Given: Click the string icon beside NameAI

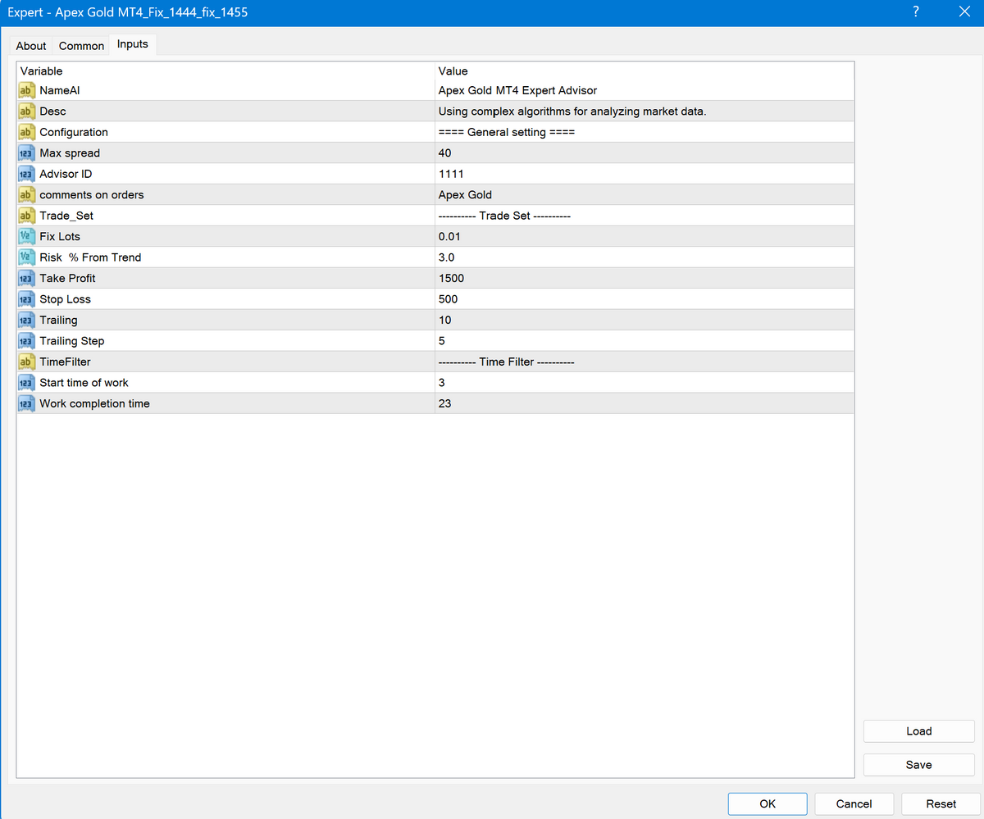Looking at the screenshot, I should tap(25, 90).
